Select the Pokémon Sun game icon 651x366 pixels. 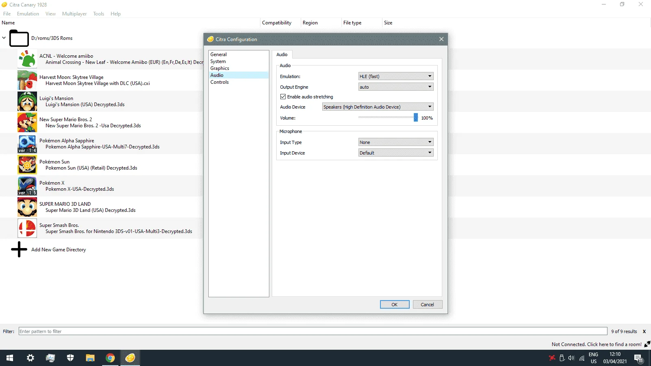pos(27,165)
